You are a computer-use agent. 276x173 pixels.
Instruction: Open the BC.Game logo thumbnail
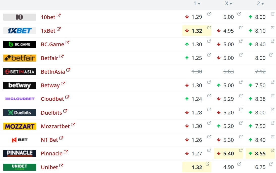(x=20, y=44)
